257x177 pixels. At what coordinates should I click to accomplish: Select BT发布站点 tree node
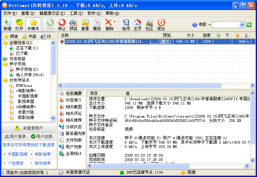[x=19, y=80]
